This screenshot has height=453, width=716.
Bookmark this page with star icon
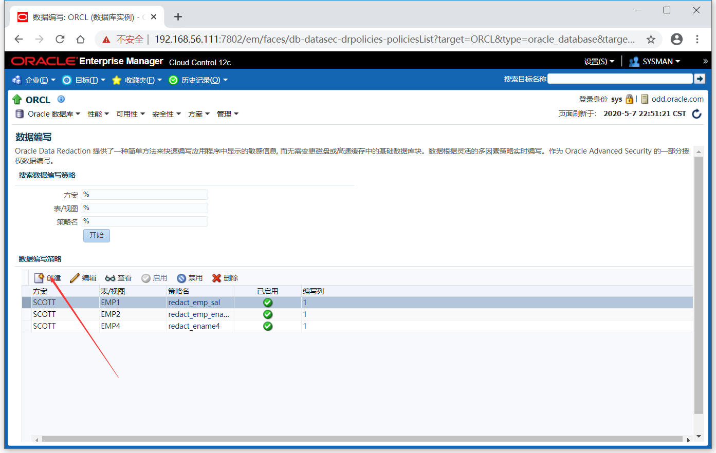point(651,40)
